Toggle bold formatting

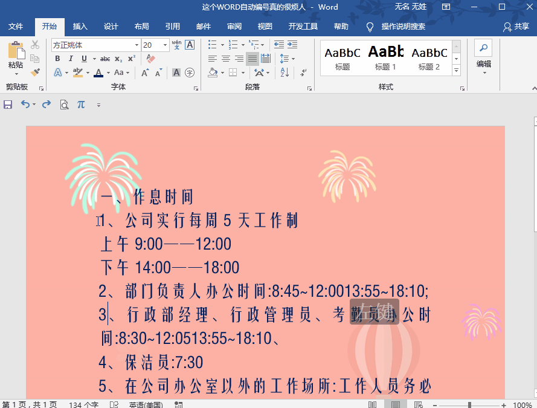point(57,59)
